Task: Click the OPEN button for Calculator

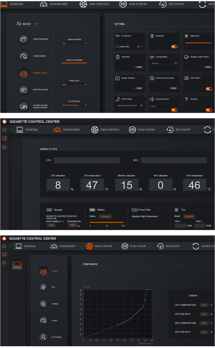Action: (139, 67)
